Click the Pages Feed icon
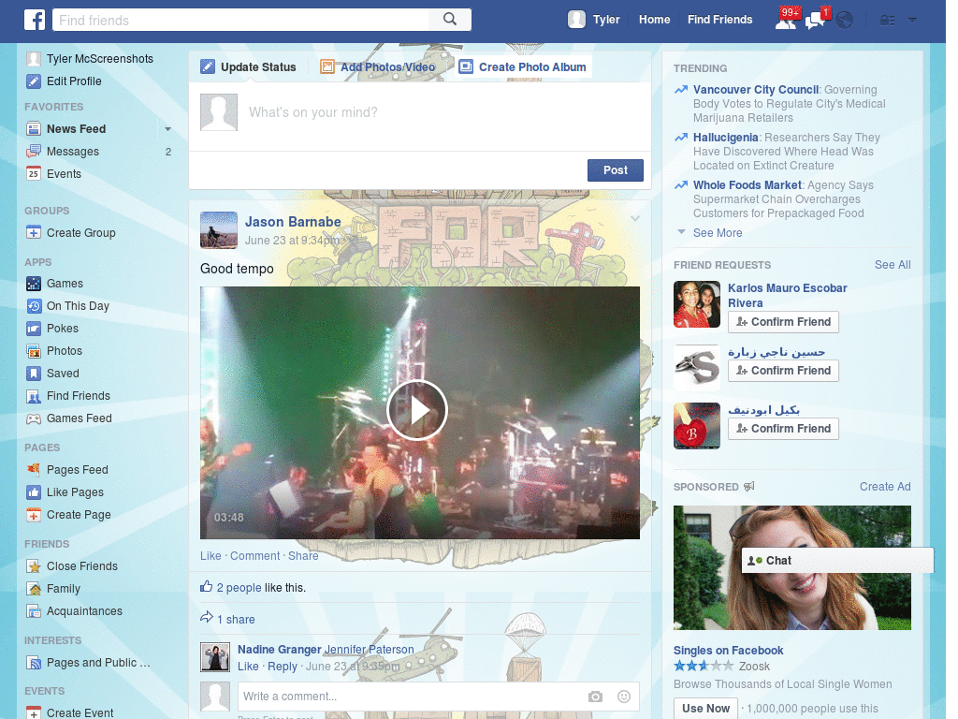 coord(34,470)
